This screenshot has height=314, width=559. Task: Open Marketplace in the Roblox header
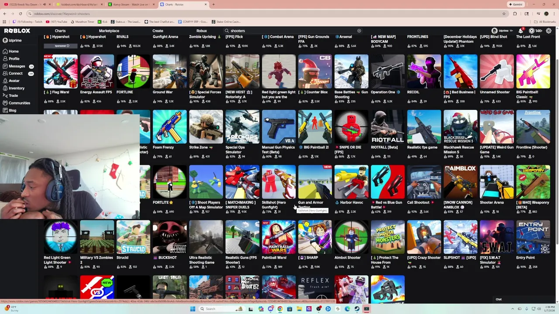click(109, 31)
